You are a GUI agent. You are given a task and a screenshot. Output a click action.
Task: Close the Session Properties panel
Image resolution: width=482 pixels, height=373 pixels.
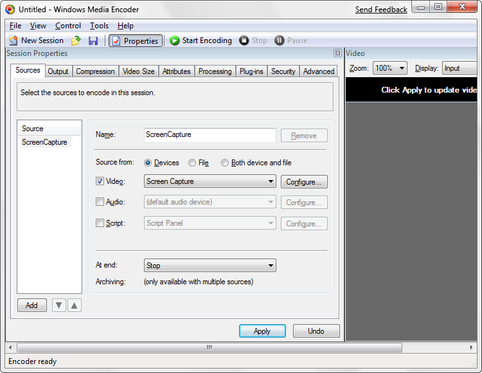click(x=337, y=53)
